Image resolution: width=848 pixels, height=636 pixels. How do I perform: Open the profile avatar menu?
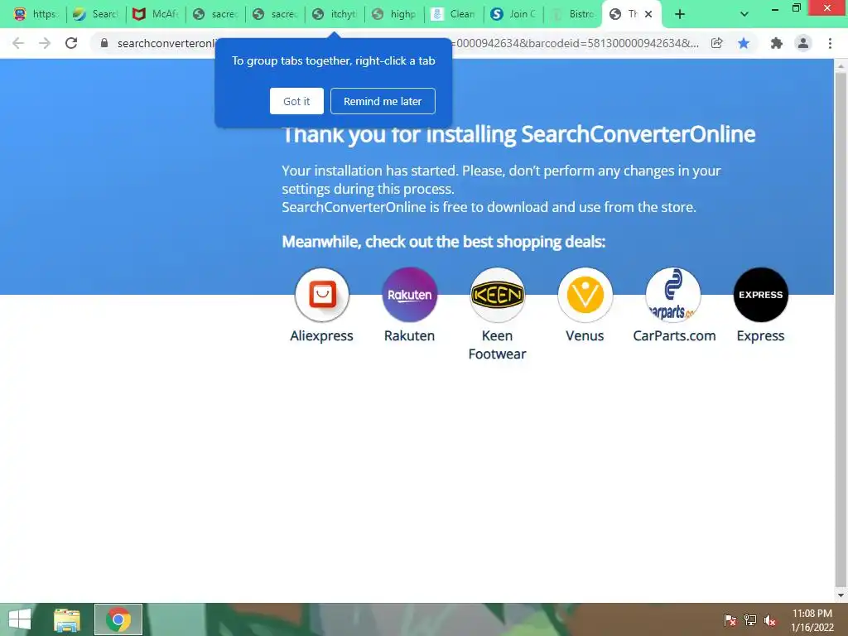[x=803, y=43]
